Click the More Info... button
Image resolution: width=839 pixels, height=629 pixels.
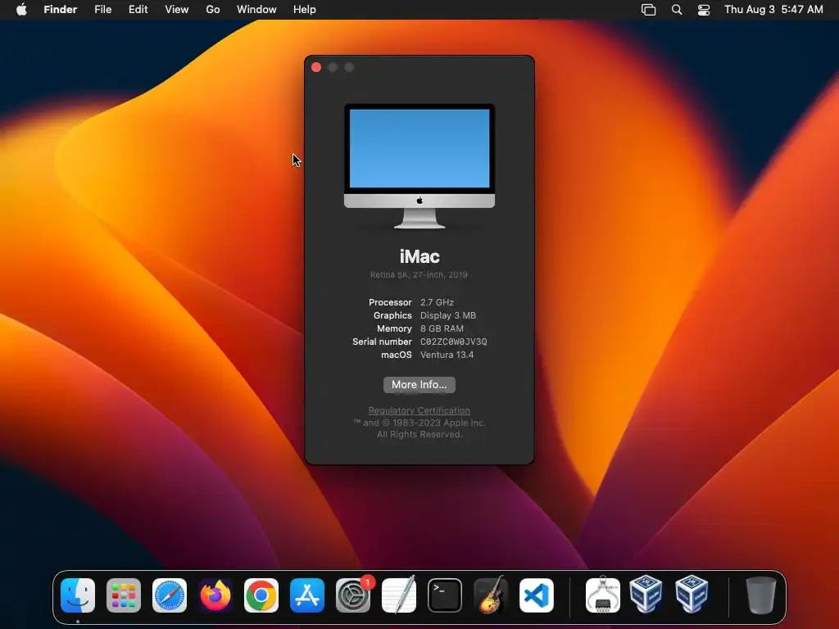[419, 385]
